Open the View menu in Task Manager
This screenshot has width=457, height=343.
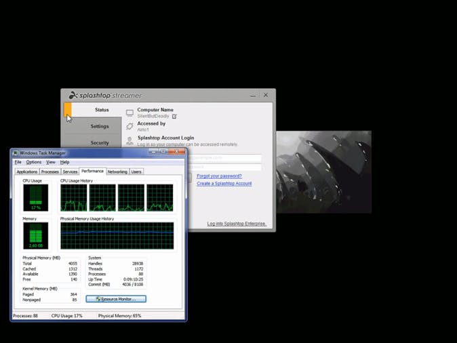51,162
